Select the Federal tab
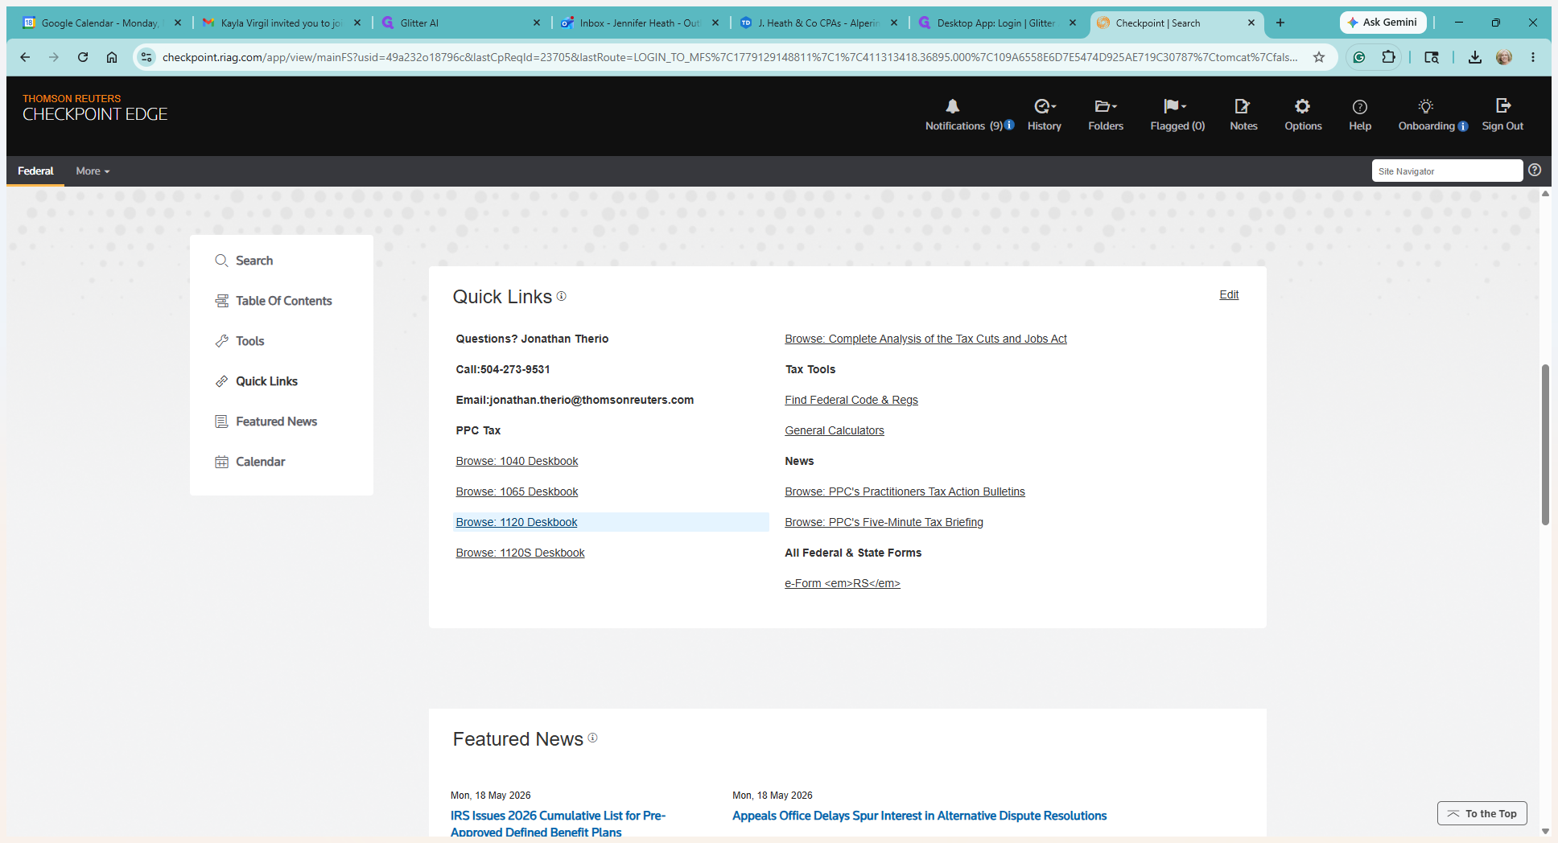The height and width of the screenshot is (843, 1558). 35,171
